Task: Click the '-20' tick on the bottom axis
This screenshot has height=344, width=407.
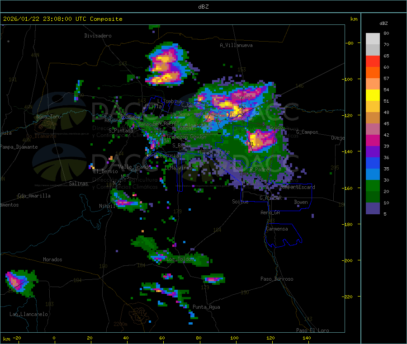Action: click(x=17, y=338)
